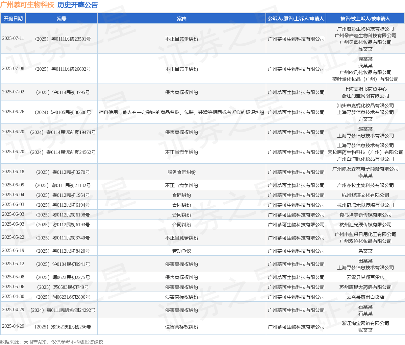The width and height of the screenshot is (405, 345).
Task: Click the date 2025-06-18
Action: 13,171
